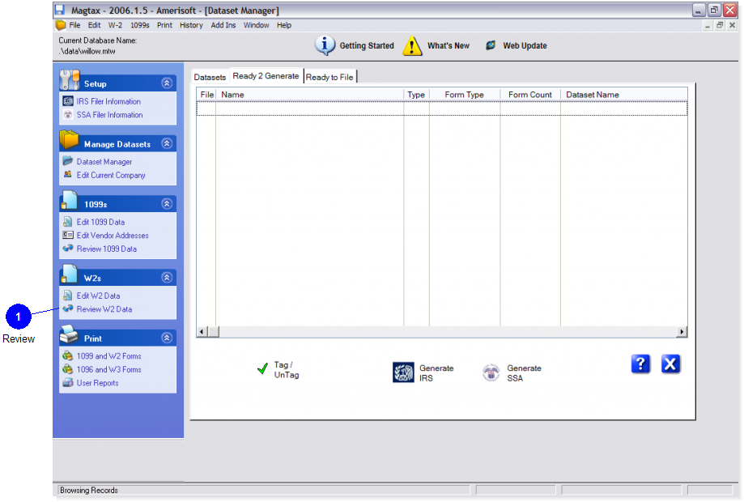Click the Generate IRS label
This screenshot has width=744, height=502.
point(436,373)
